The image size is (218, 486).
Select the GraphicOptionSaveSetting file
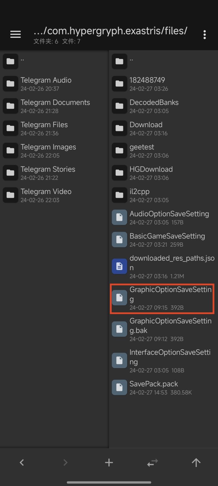(x=170, y=298)
